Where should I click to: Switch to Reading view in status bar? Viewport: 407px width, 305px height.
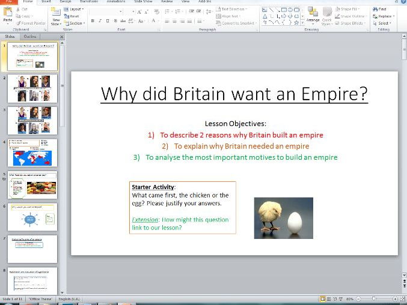335,299
